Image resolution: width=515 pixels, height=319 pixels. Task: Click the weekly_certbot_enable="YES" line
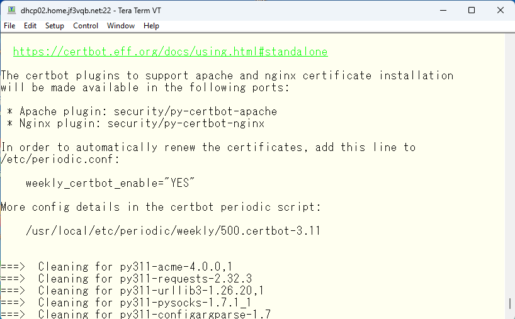[110, 183]
